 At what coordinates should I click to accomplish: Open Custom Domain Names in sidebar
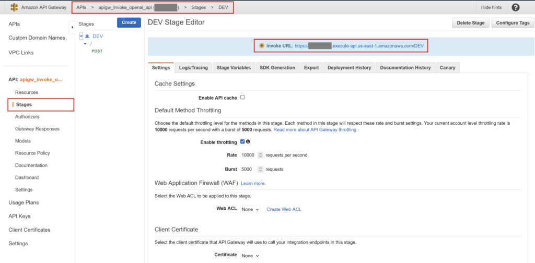pos(37,38)
